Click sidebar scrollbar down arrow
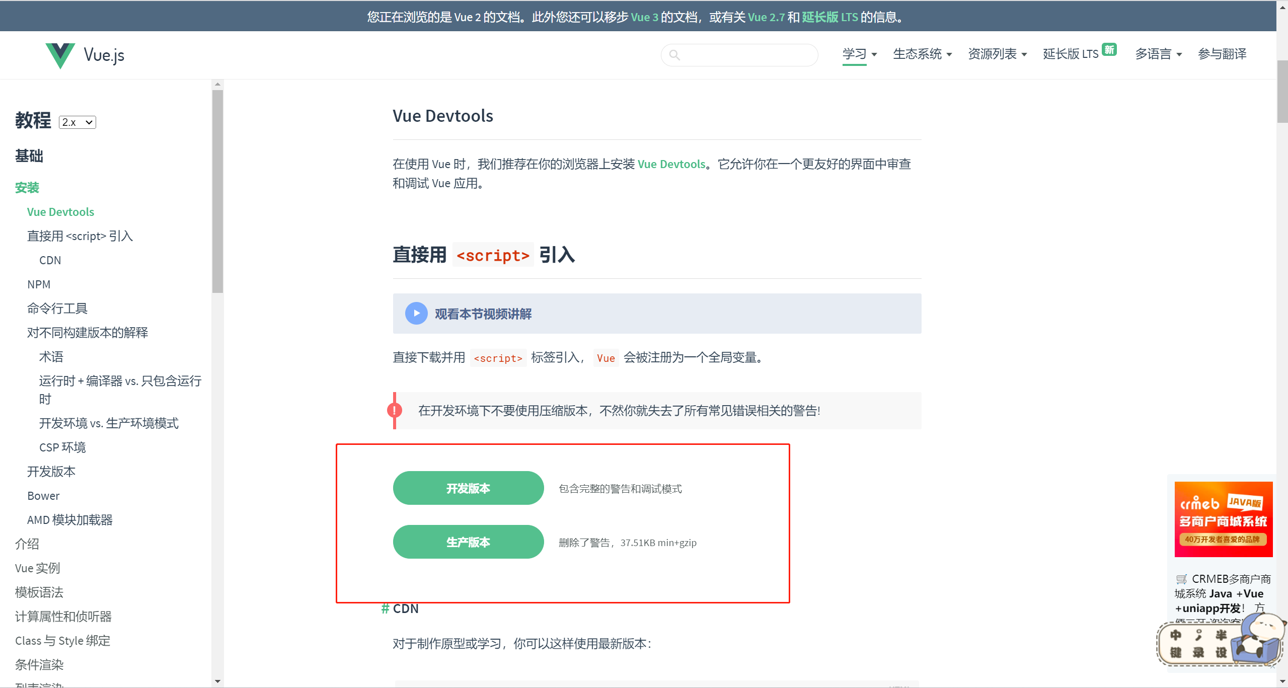The height and width of the screenshot is (688, 1288). coord(217,681)
